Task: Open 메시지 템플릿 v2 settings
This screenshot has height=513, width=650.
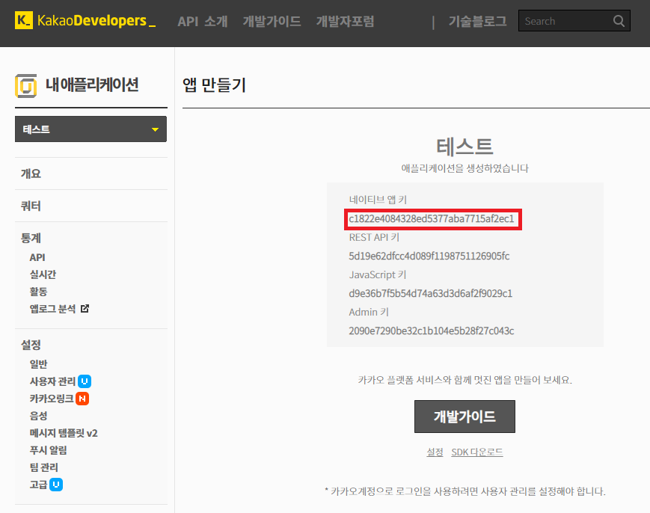Action: tap(64, 433)
